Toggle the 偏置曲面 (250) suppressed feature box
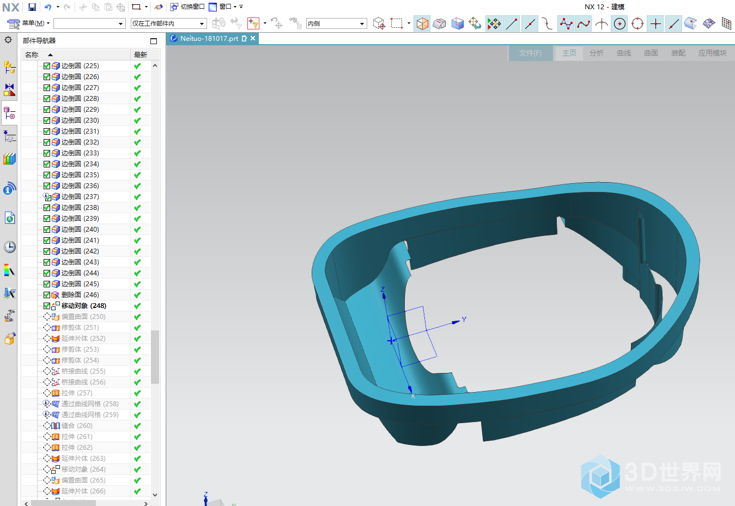The image size is (735, 506). (x=47, y=317)
